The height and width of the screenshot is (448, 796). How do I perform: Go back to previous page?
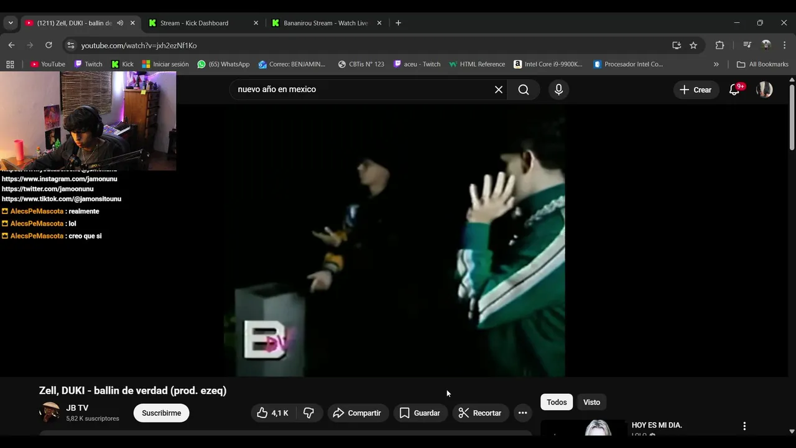(11, 45)
